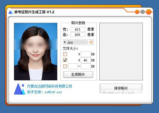This screenshot has height=113, width=159.
Task: Enable the greater-than file size checkbox
Action: (65, 54)
